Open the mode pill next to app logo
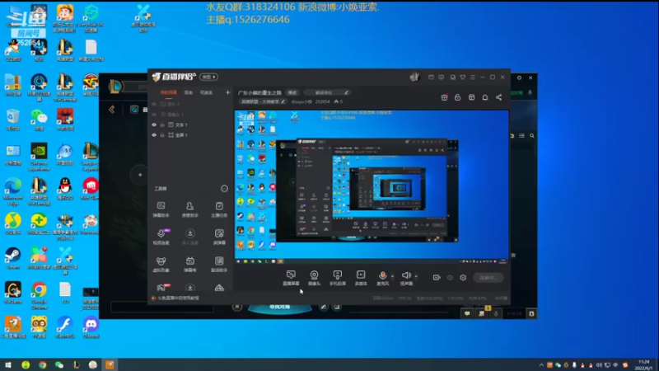 pos(209,77)
